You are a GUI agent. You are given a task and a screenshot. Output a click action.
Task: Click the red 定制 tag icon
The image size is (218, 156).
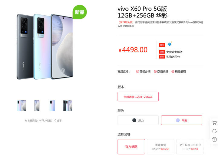point(162,52)
